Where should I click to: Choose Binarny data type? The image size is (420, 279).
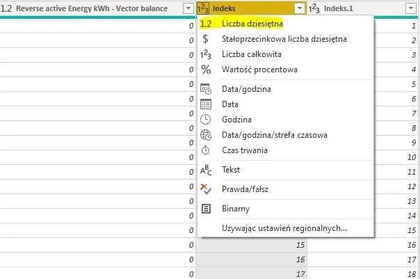[286, 209]
